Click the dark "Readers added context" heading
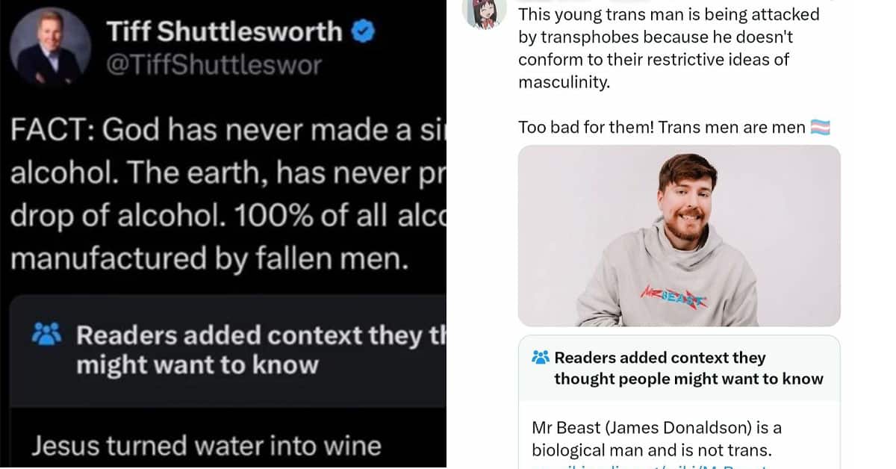 (x=239, y=350)
